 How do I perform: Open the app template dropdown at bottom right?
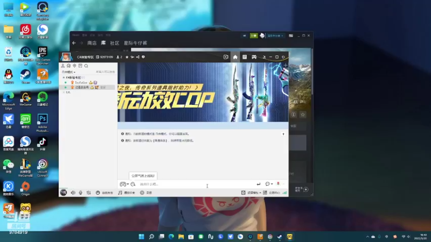point(251,193)
